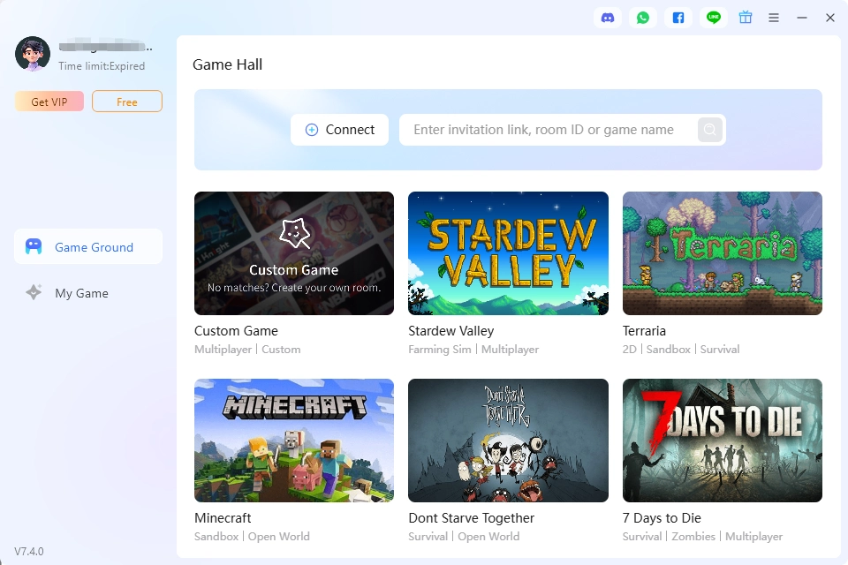Open the Minecraft game thumbnail
Image resolution: width=848 pixels, height=565 pixels.
pyautogui.click(x=294, y=441)
